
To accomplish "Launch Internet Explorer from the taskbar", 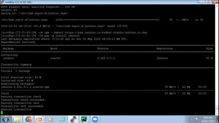I will [62, 119].
